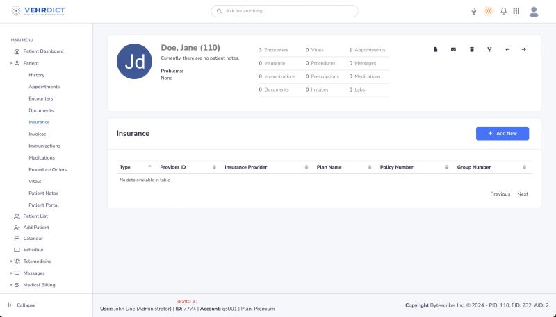Open Documents in the sidebar menu

click(x=41, y=110)
